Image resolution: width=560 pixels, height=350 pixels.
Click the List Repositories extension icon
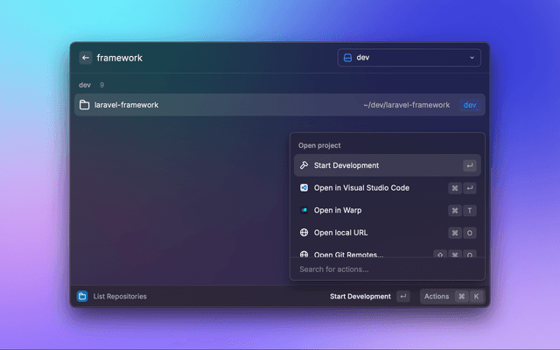coord(82,296)
